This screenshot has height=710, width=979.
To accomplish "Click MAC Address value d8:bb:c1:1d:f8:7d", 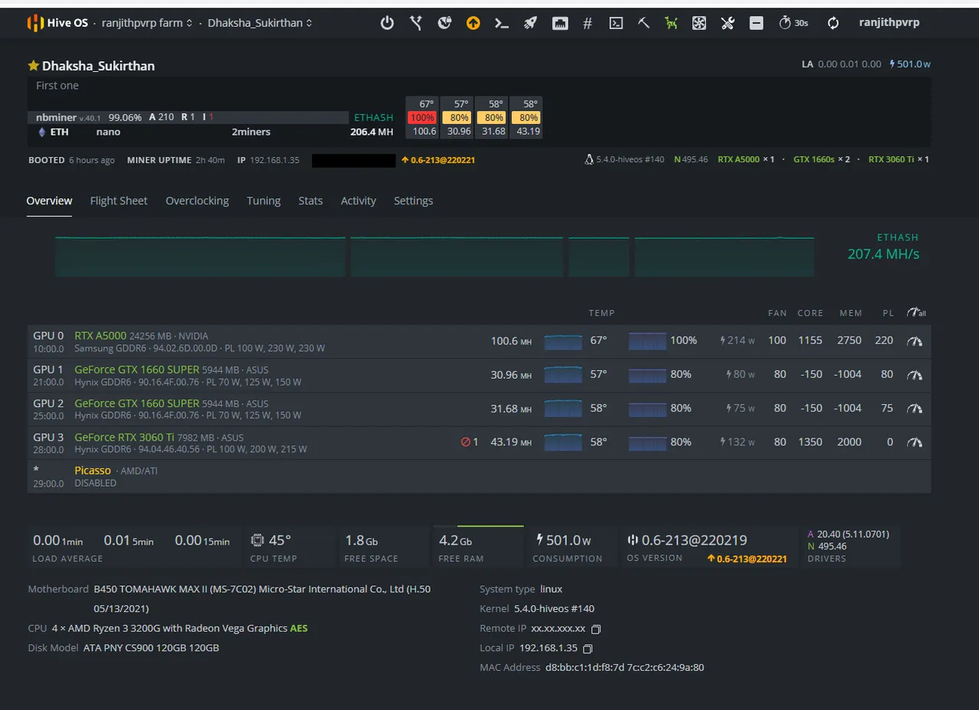I will 584,667.
